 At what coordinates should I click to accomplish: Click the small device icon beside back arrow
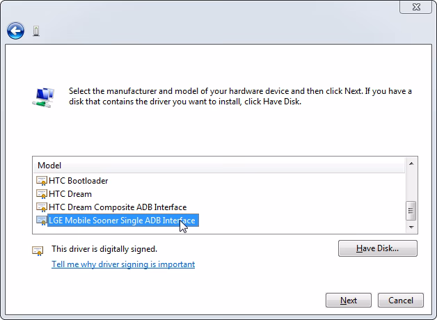click(x=35, y=31)
